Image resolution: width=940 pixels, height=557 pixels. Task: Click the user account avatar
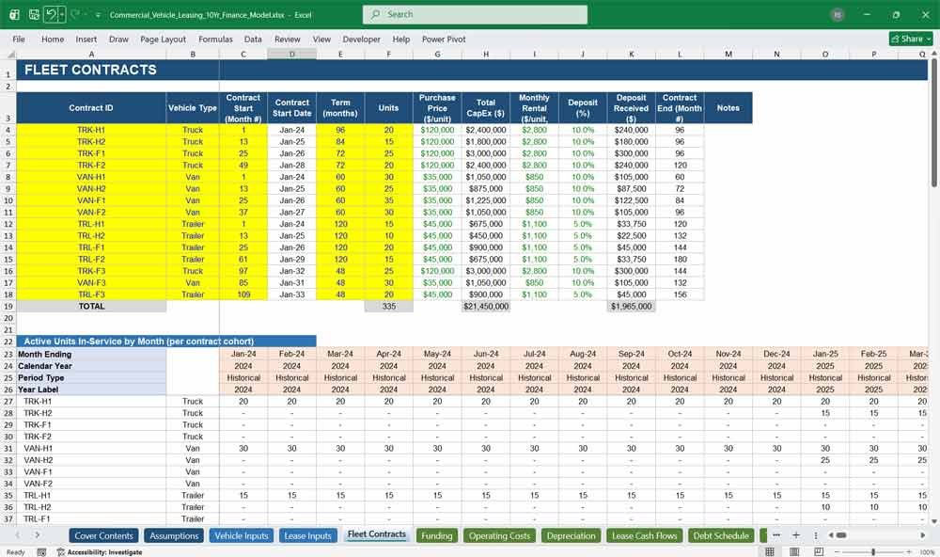(838, 15)
